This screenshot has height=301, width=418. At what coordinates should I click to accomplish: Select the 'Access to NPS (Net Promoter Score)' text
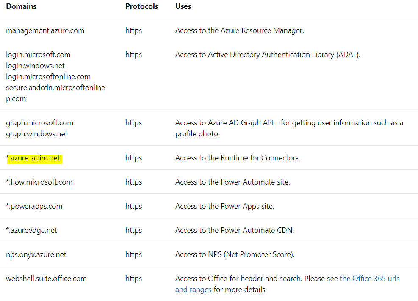point(235,255)
